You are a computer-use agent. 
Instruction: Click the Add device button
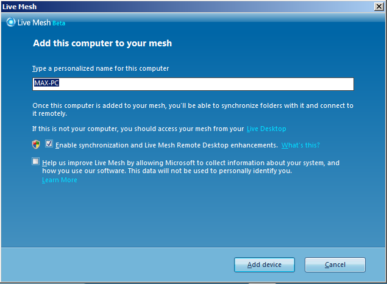265,264
